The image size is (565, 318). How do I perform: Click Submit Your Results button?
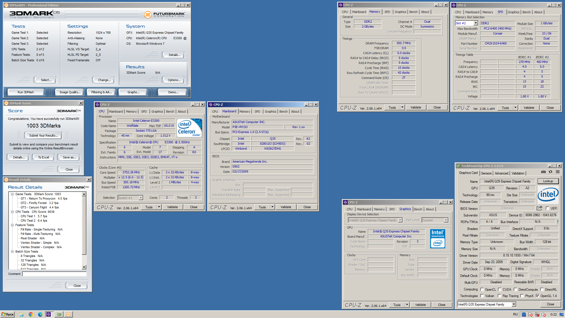point(44,136)
